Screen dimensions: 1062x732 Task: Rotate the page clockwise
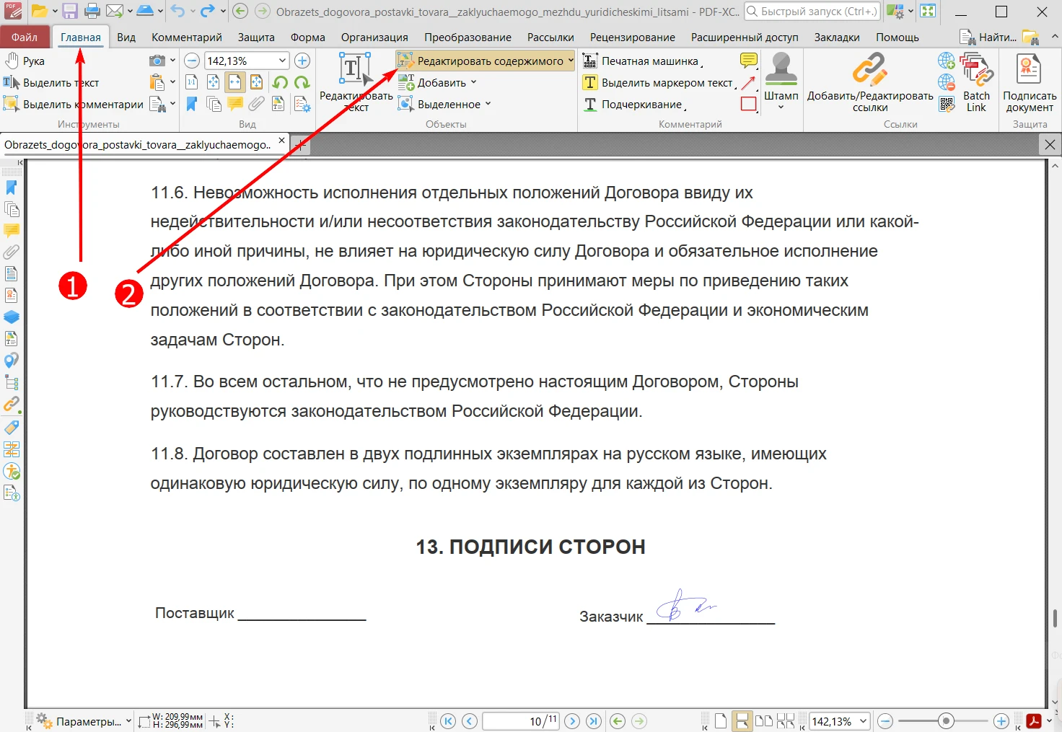click(302, 83)
